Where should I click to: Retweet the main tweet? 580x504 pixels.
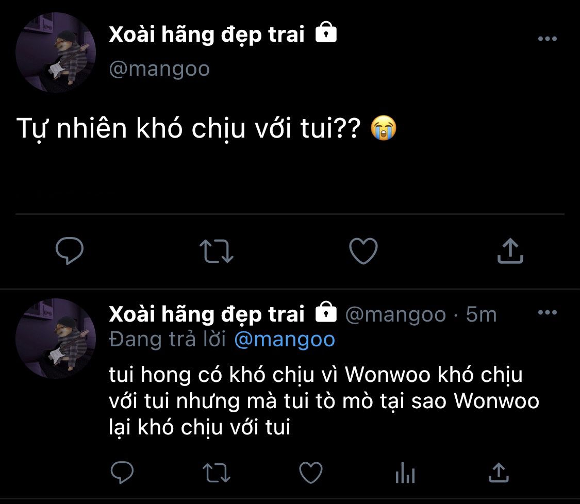point(217,251)
